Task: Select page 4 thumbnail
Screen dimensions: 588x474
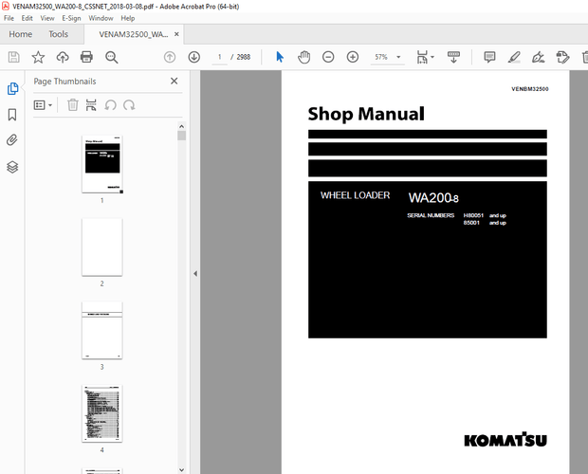Action: point(102,413)
